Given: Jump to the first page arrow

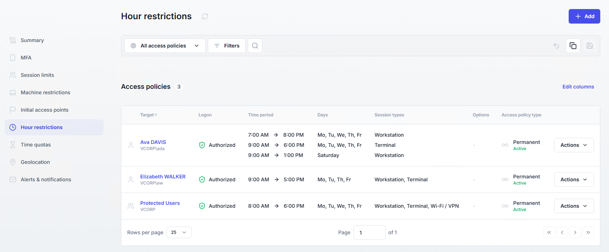Looking at the screenshot, I should [x=549, y=232].
